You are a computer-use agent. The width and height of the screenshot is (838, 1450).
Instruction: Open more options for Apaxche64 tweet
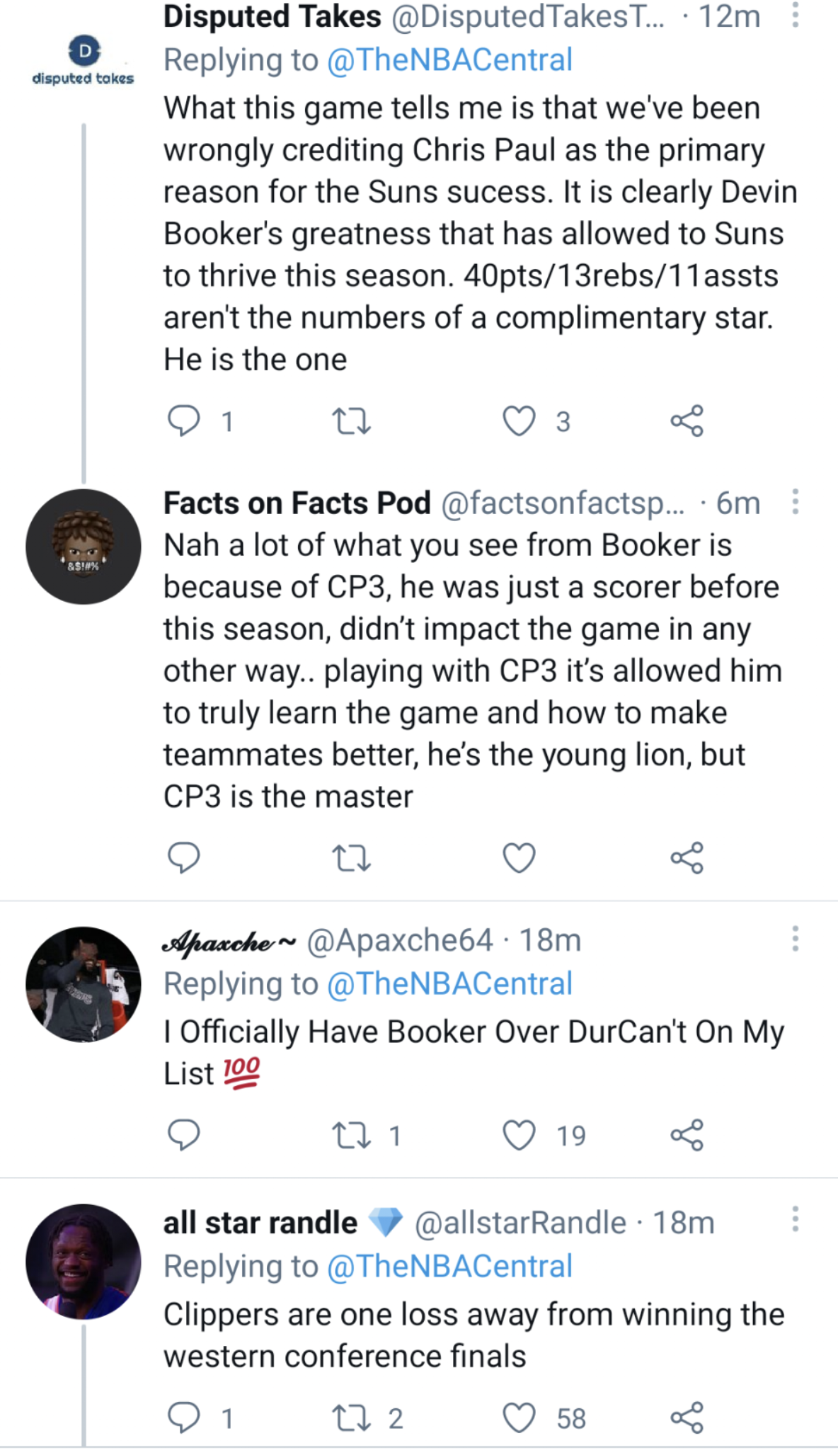pos(796,938)
